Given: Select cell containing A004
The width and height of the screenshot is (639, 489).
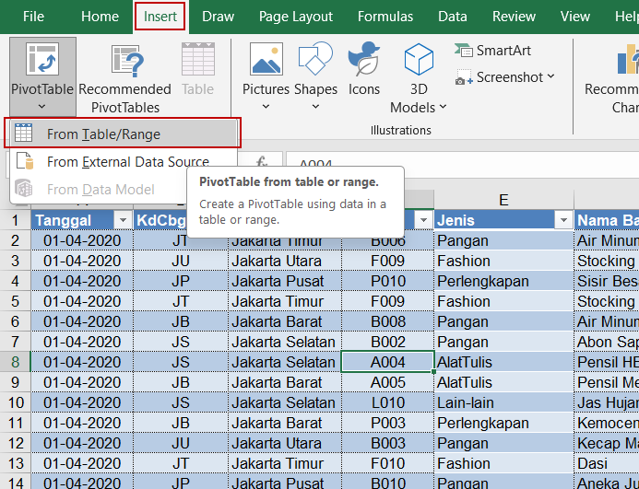Looking at the screenshot, I should click(x=387, y=362).
